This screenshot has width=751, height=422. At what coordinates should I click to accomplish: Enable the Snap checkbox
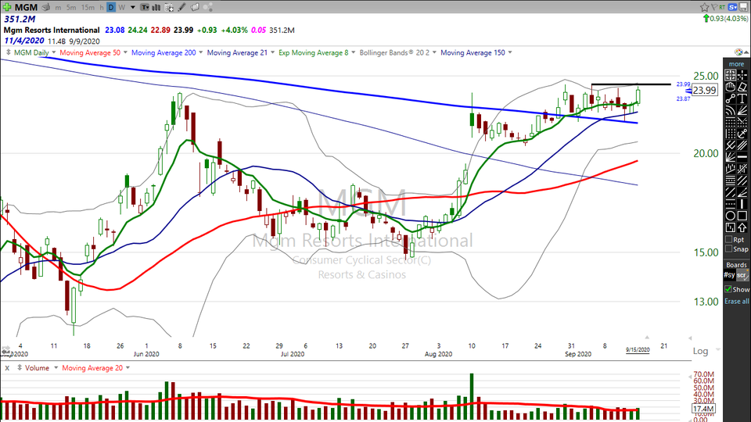pos(728,249)
